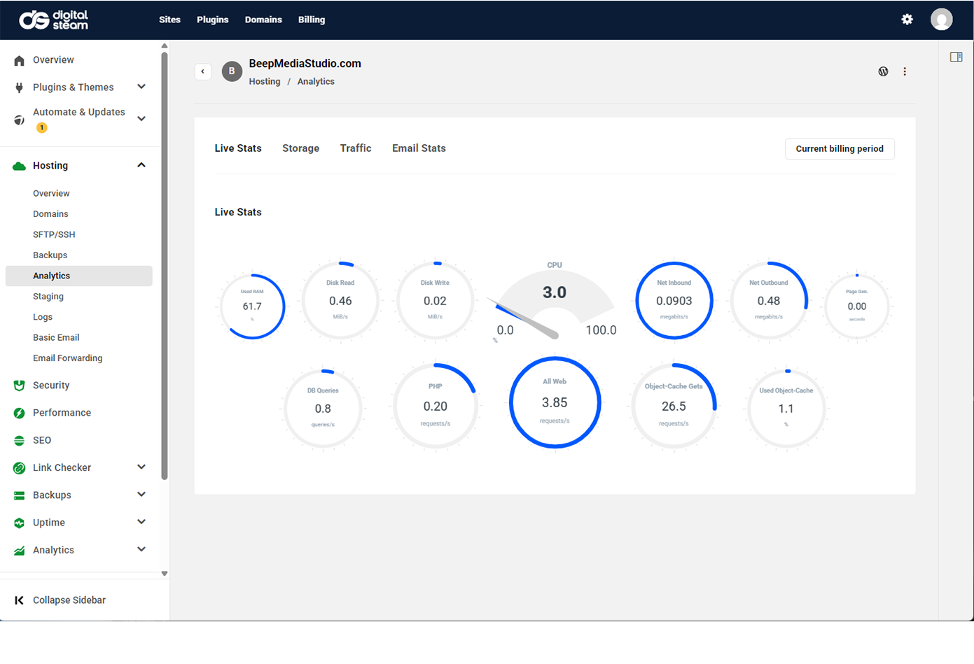Expand the Plugins & Themes section

[x=141, y=87]
